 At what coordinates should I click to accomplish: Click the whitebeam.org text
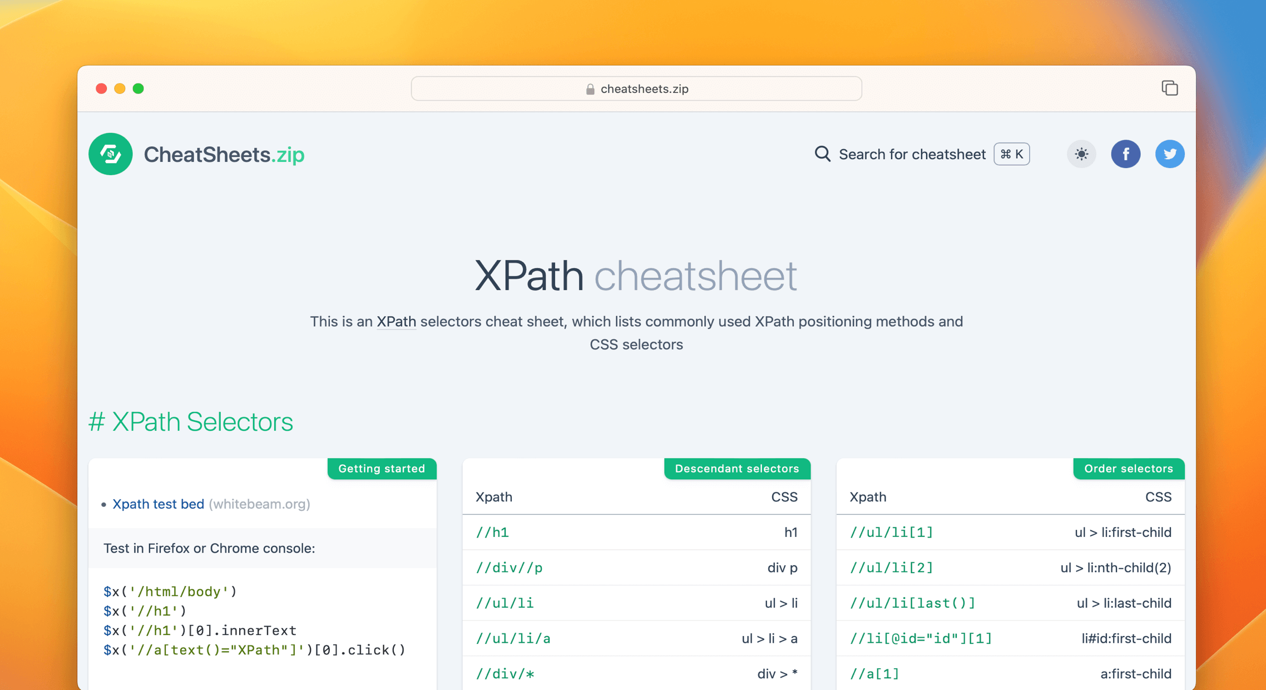[x=259, y=504]
